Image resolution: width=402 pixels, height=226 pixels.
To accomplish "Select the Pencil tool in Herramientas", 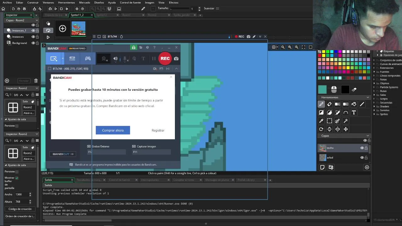I will pyautogui.click(x=321, y=104).
